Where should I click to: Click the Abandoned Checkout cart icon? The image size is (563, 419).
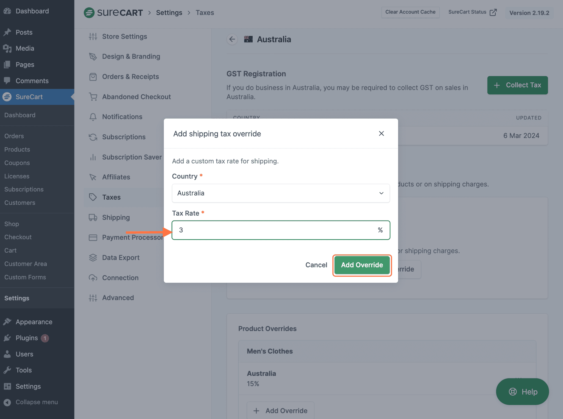(93, 97)
